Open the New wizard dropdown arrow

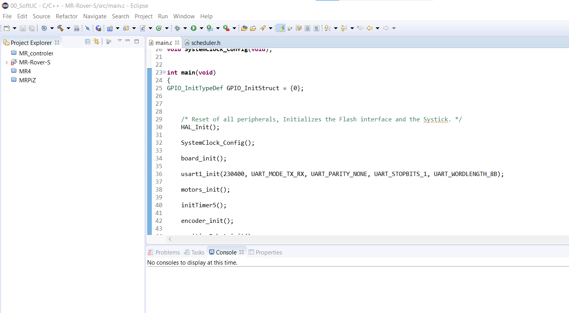click(14, 28)
